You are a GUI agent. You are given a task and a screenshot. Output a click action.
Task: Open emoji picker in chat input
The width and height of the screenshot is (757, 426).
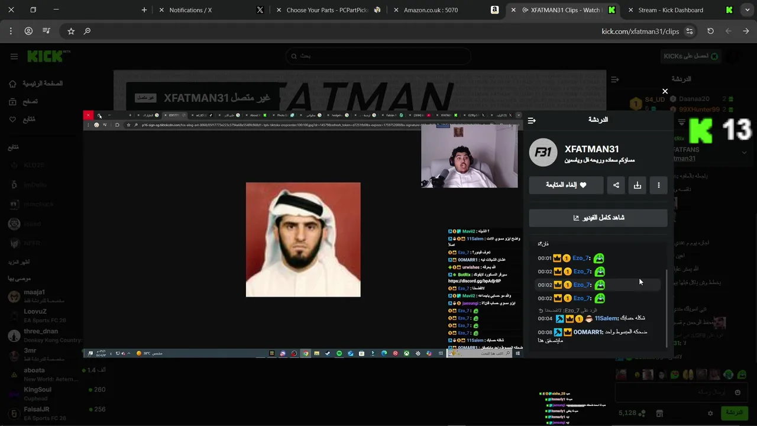coord(737,392)
